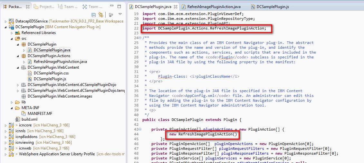Image resolution: width=364 pixels, height=163 pixels.
Task: Toggle Link with Editor icon
Action: [101, 14]
